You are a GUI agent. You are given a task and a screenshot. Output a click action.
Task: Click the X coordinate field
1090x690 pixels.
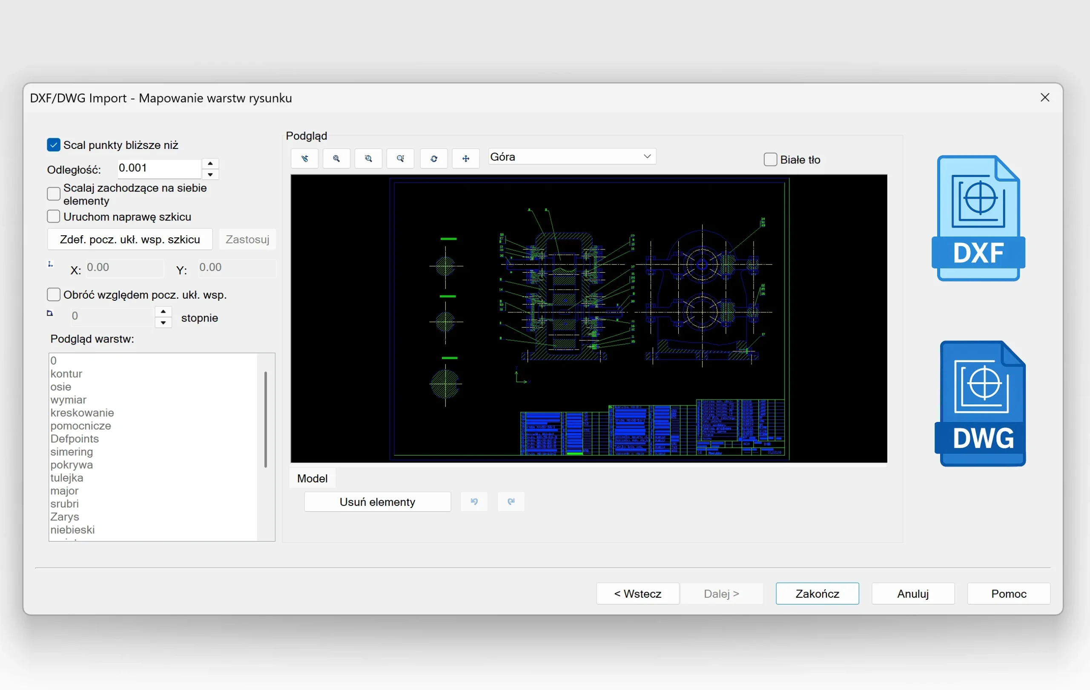point(124,268)
